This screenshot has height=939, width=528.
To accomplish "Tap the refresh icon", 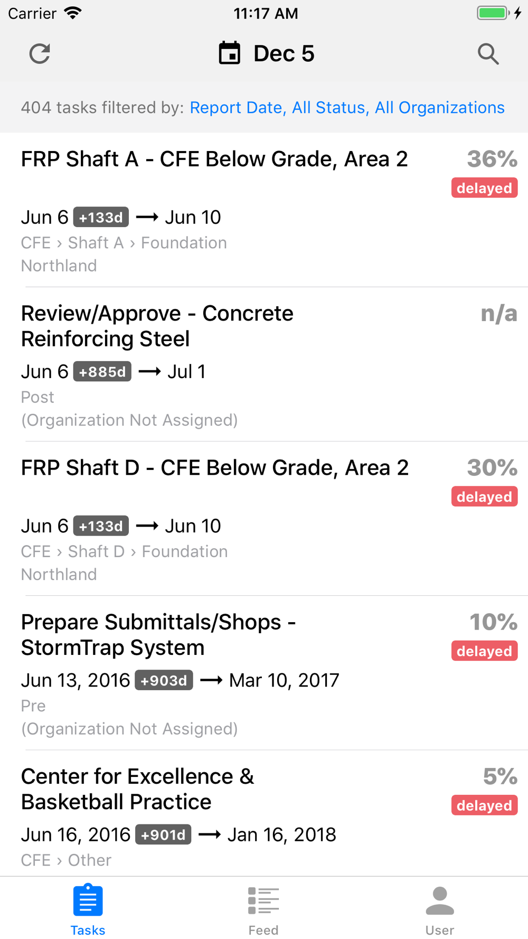I will pos(40,53).
